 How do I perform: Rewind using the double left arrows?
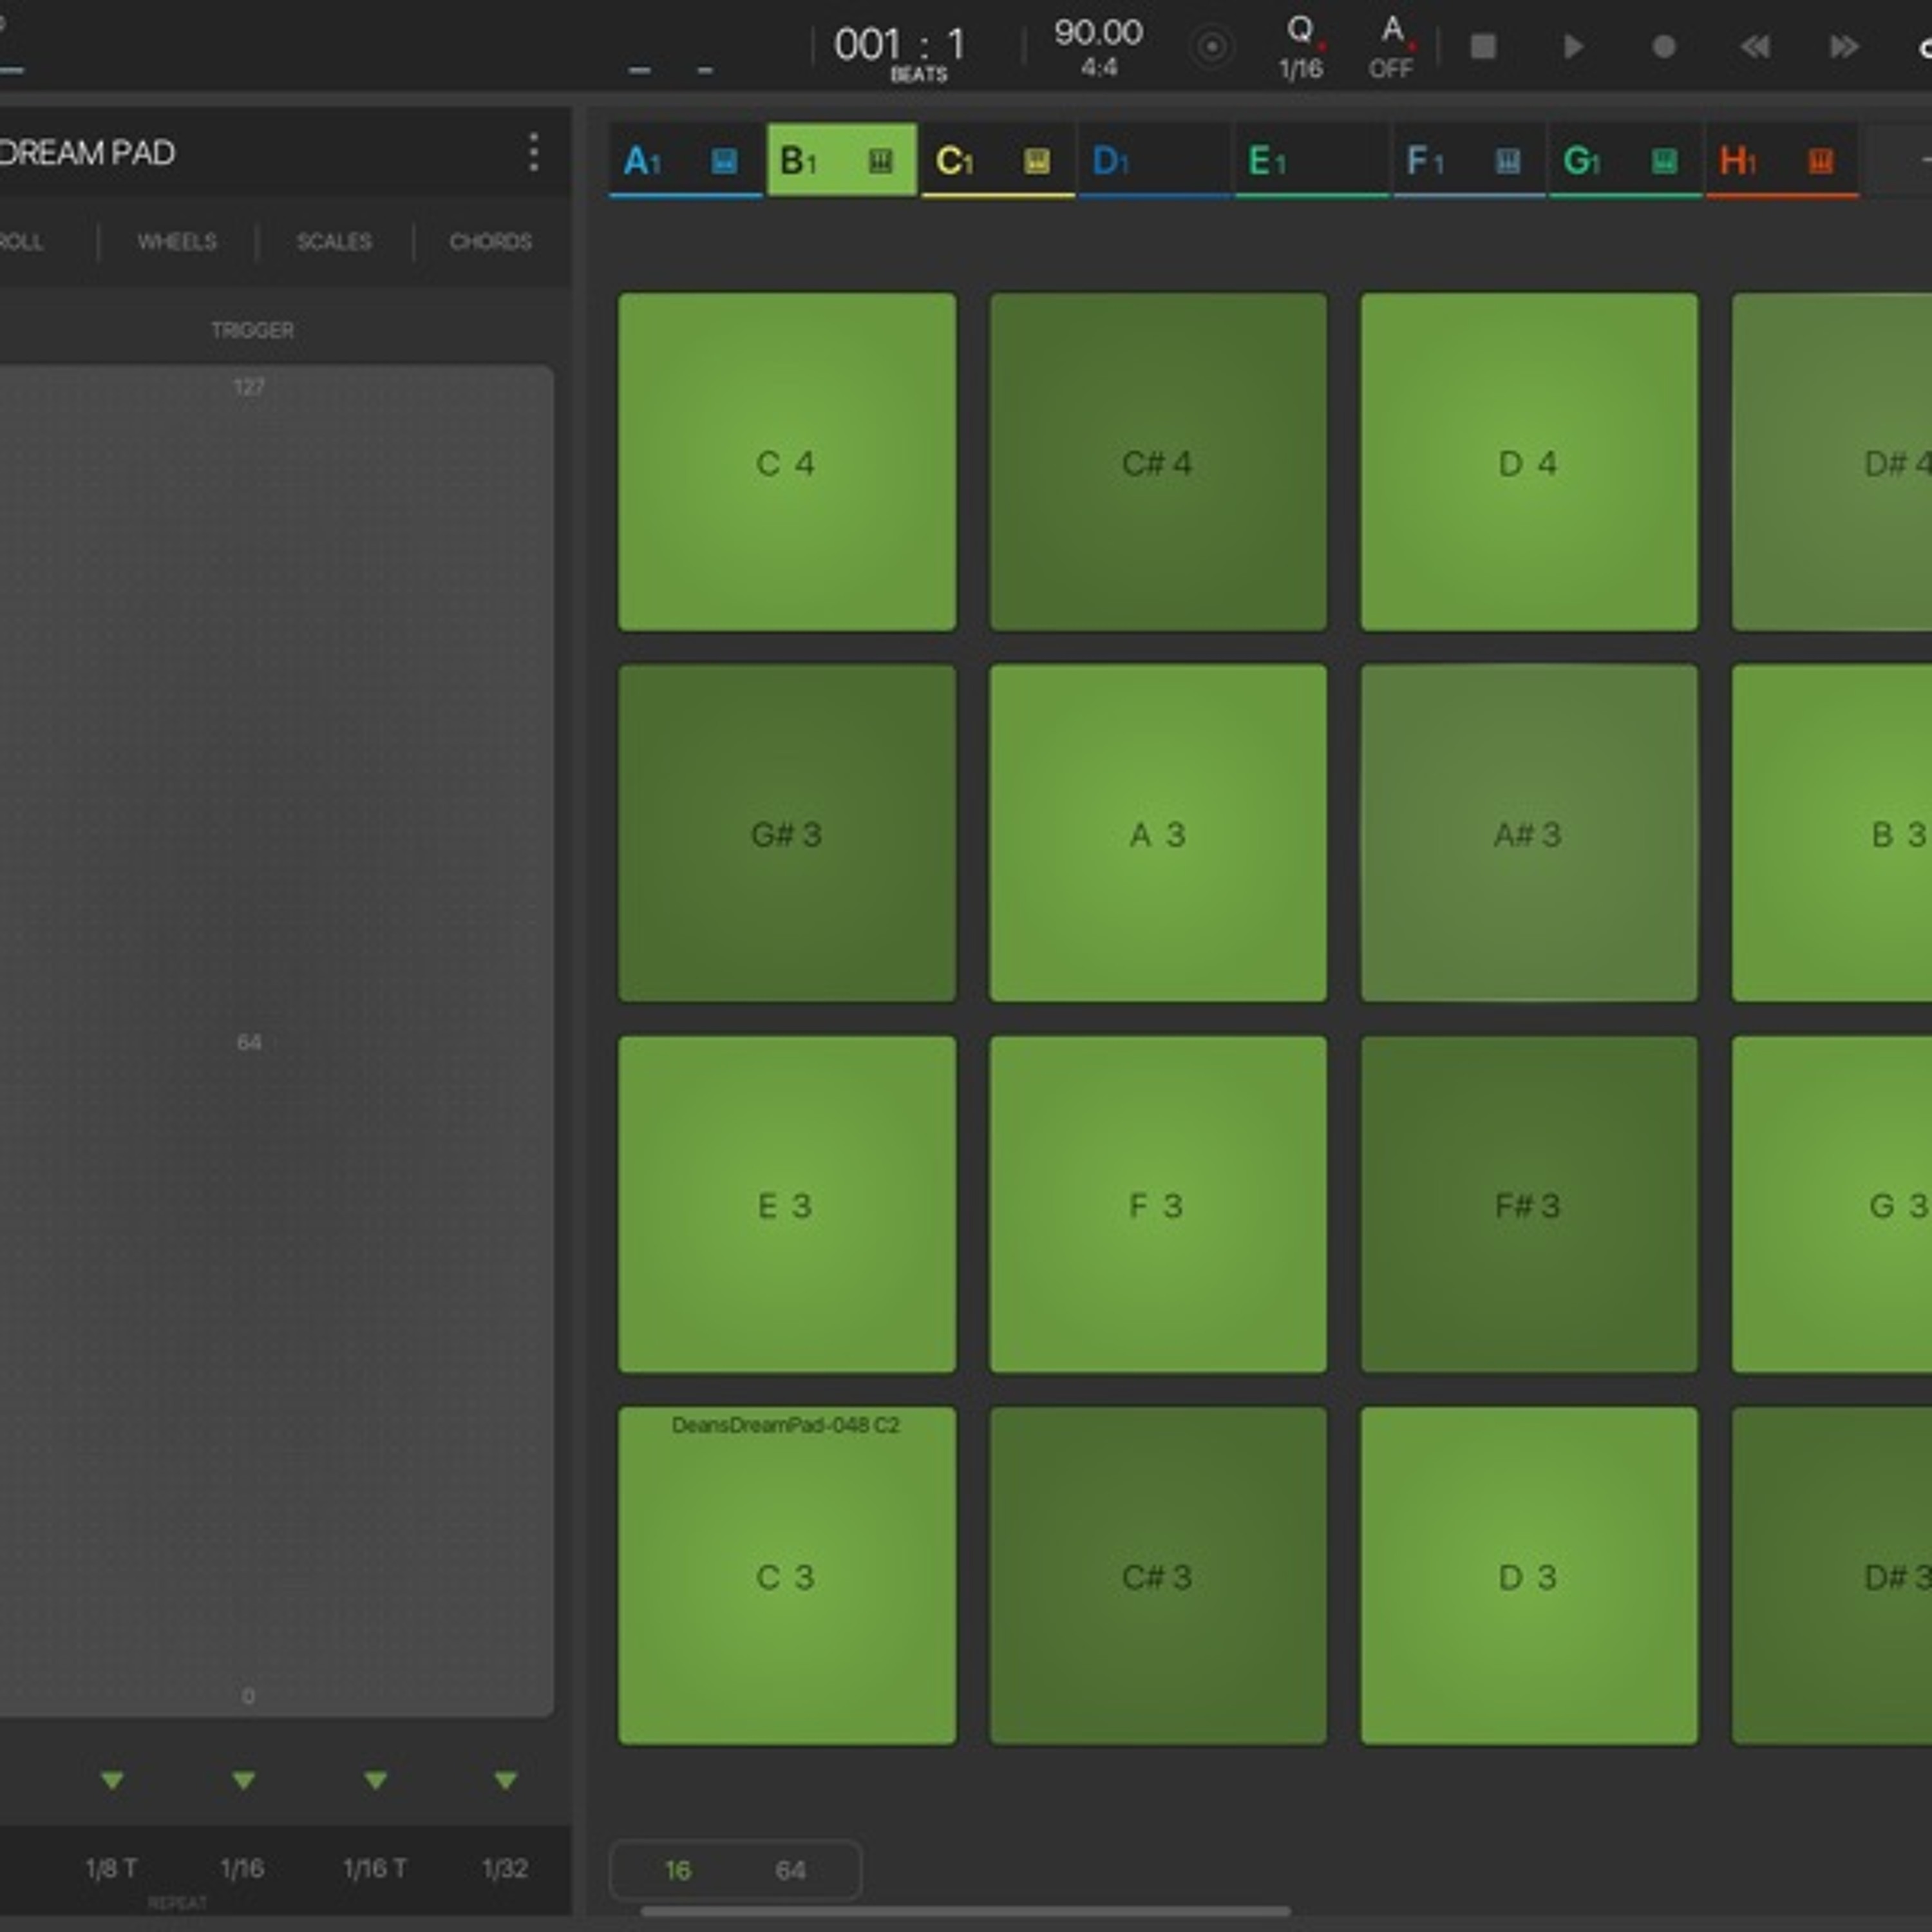(x=1755, y=47)
